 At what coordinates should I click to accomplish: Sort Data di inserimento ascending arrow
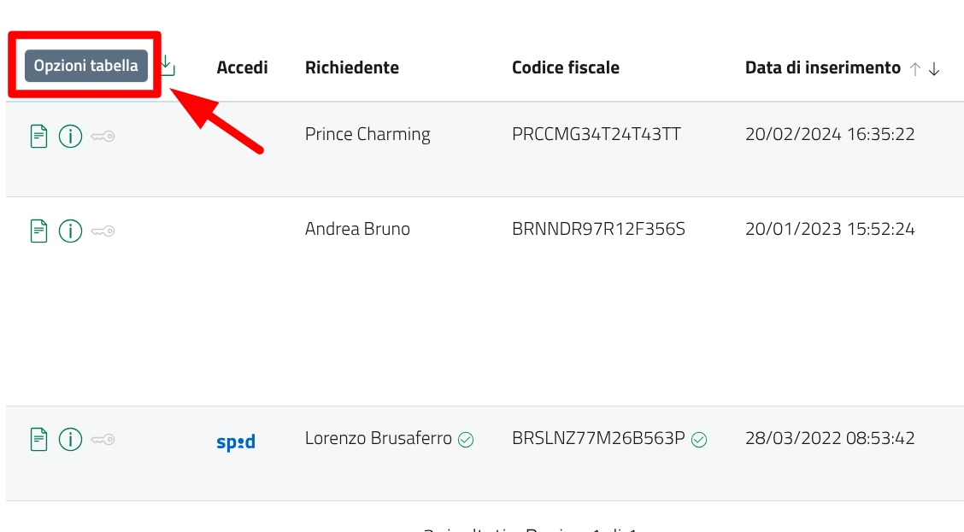click(915, 69)
